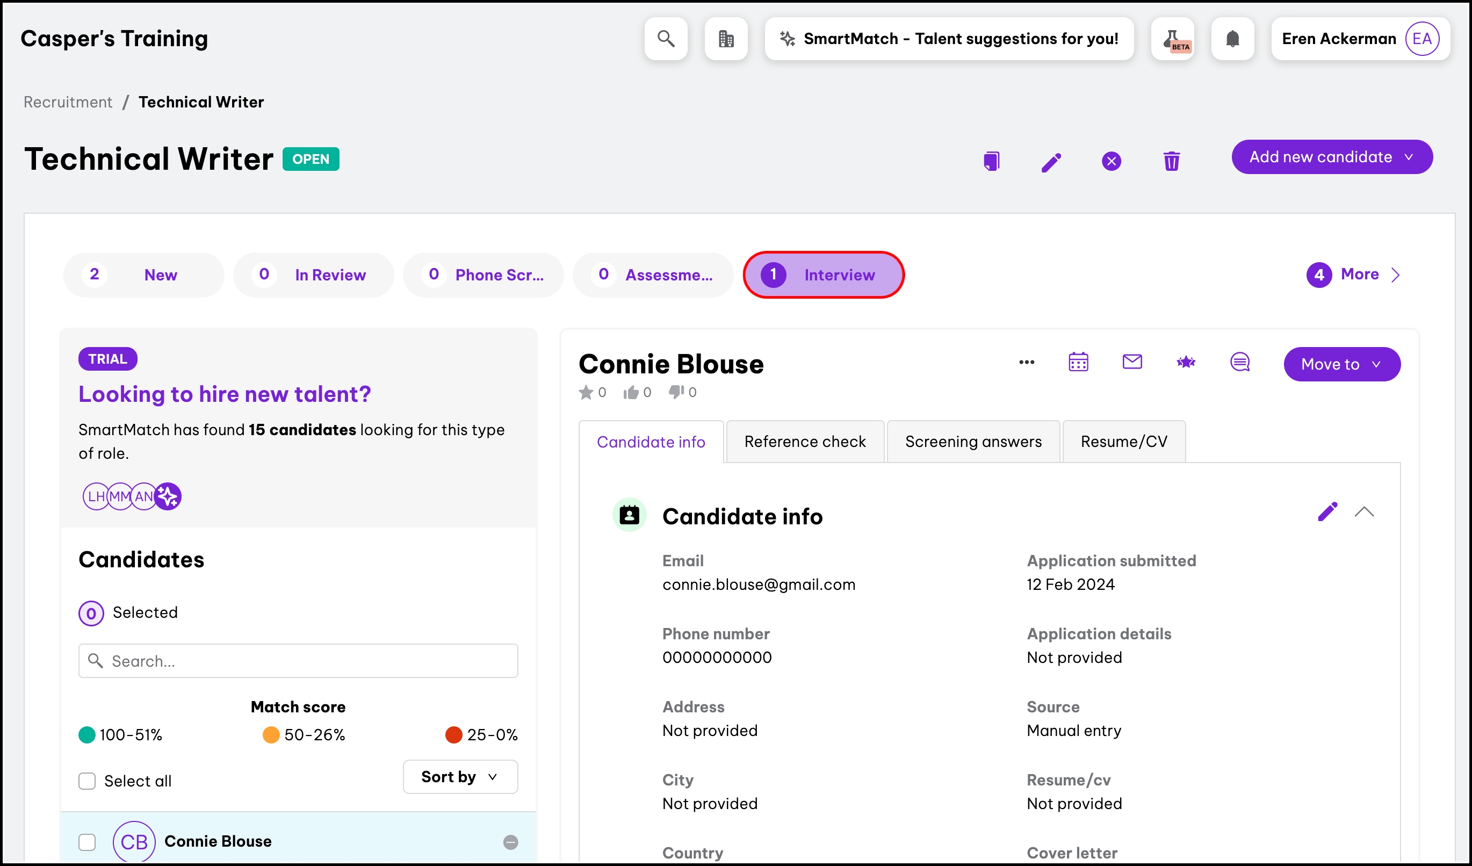This screenshot has height=866, width=1472.
Task: Go to Recruitment breadcrumb link
Action: 68,102
